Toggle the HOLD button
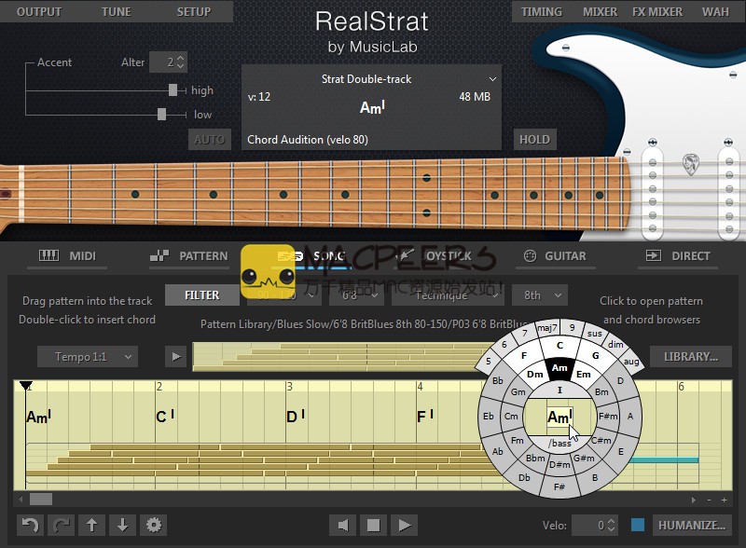This screenshot has width=746, height=548. (534, 140)
